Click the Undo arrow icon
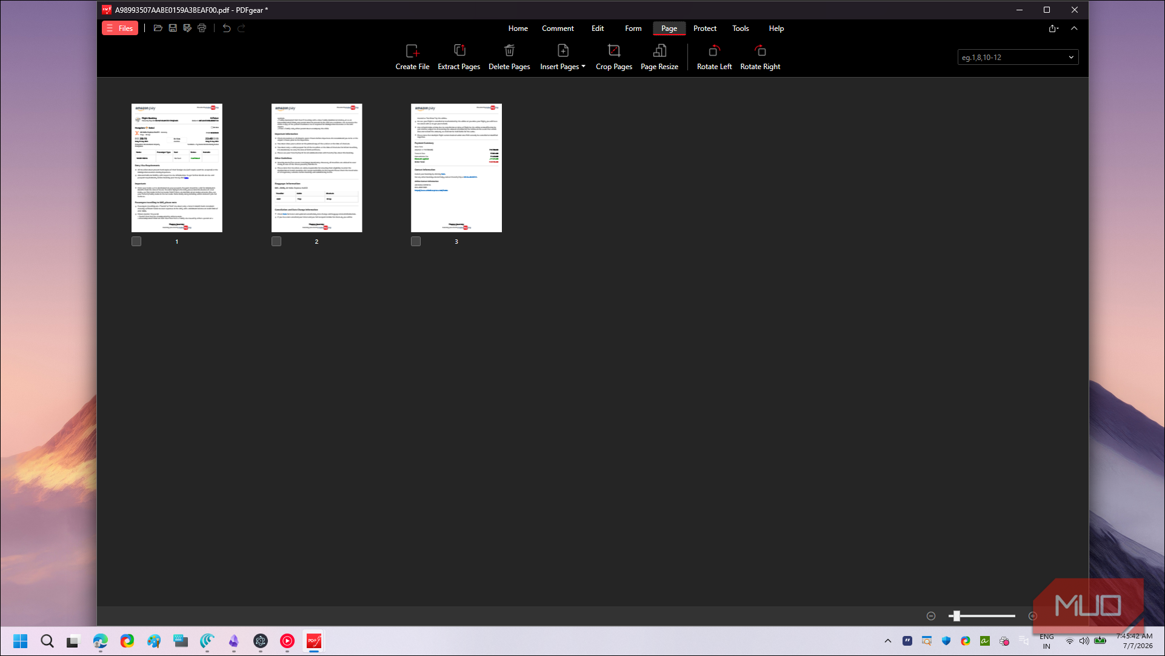 (x=227, y=28)
